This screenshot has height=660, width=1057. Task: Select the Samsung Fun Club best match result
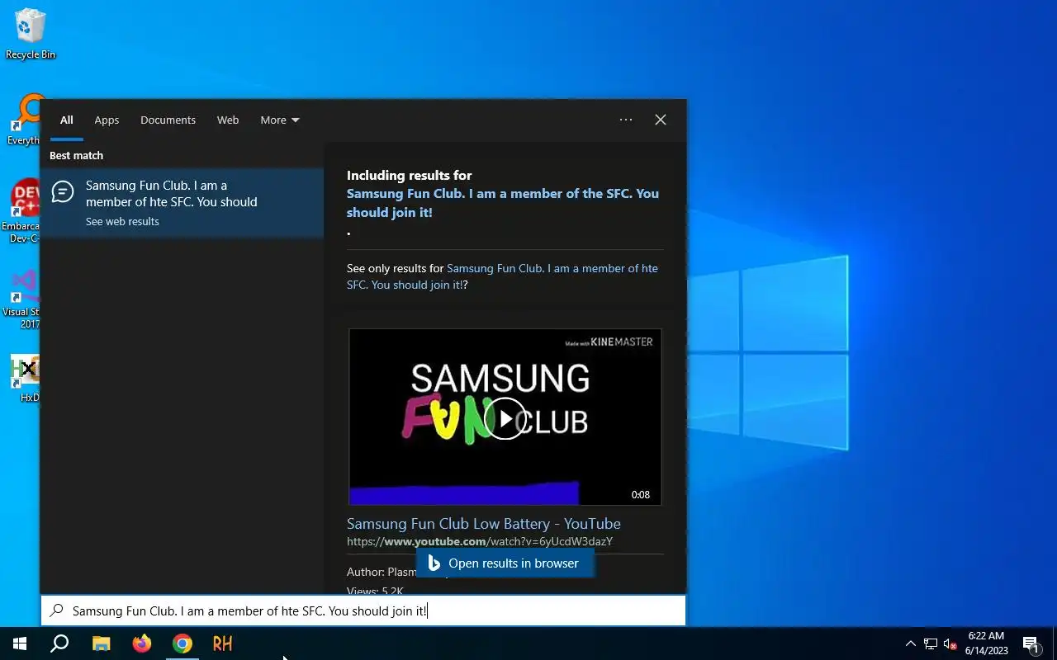click(182, 203)
